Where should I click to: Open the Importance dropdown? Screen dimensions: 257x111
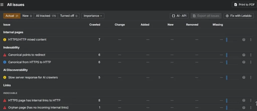(x=93, y=16)
